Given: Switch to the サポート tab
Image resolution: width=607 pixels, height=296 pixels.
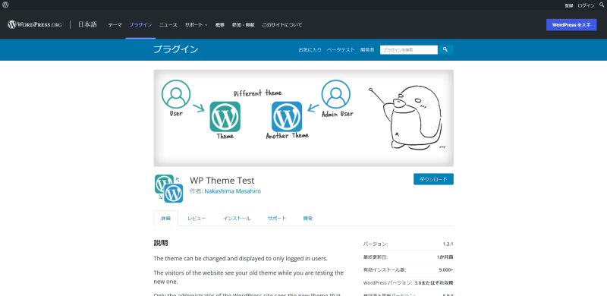Looking at the screenshot, I should click(277, 219).
